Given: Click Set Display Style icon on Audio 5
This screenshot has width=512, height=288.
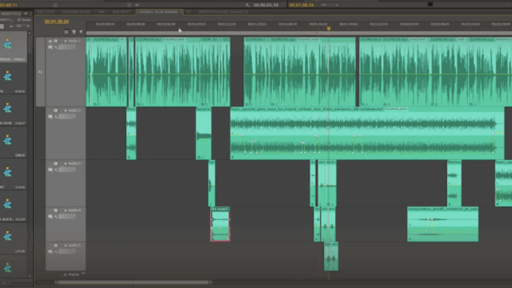Looking at the screenshot, I should [50, 252].
